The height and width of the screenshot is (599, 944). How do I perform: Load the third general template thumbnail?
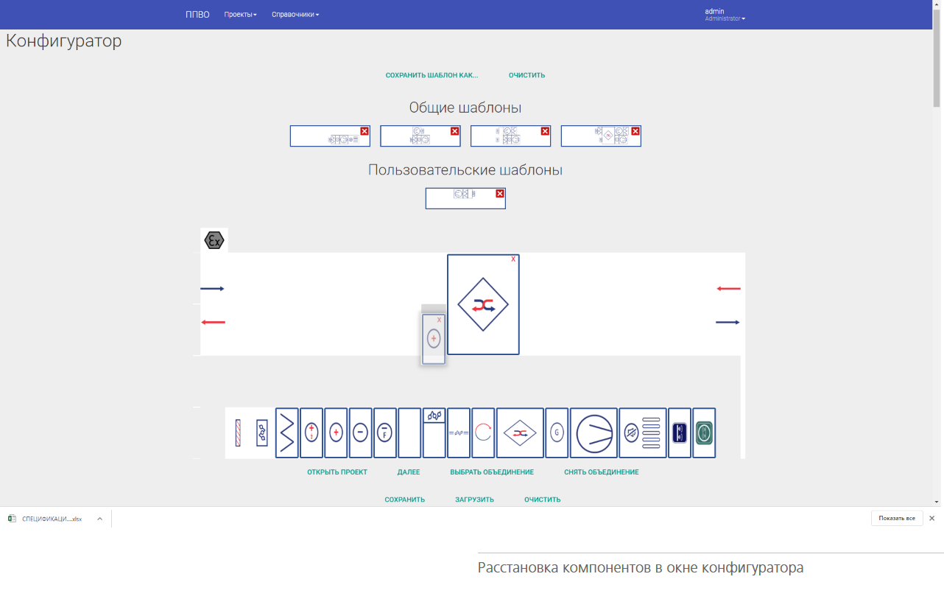tap(511, 136)
